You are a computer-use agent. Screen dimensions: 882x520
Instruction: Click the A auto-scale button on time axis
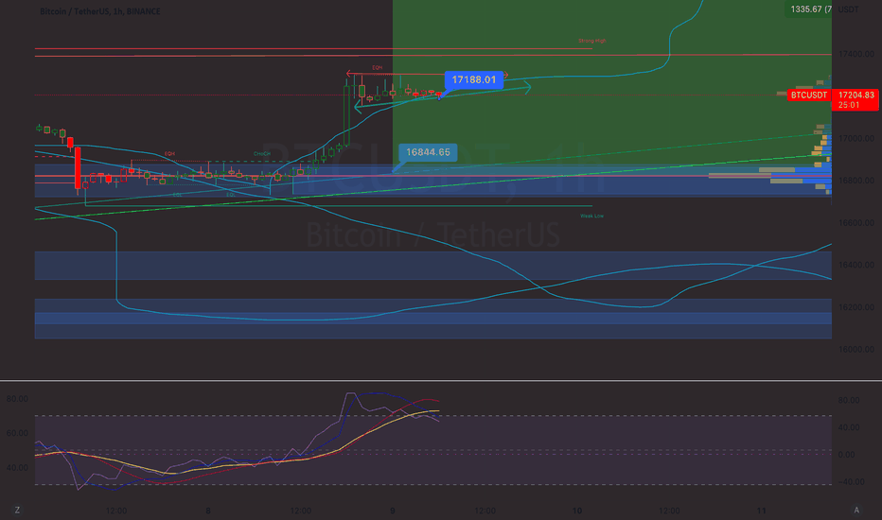[856, 510]
